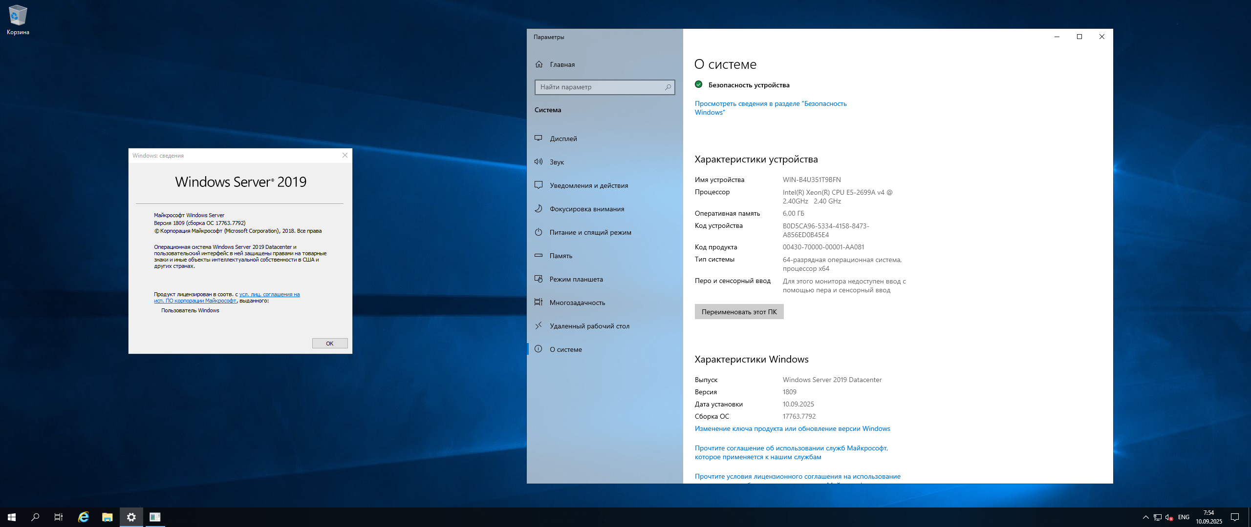1251x527 pixels.
Task: Open Звук settings page
Action: click(x=605, y=162)
